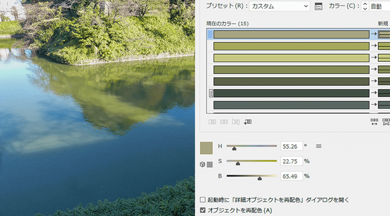The height and width of the screenshot is (216, 390).
Task: Enable the 起動時に詳細オブジェクトを再配色 checkbox
Action: tap(203, 199)
